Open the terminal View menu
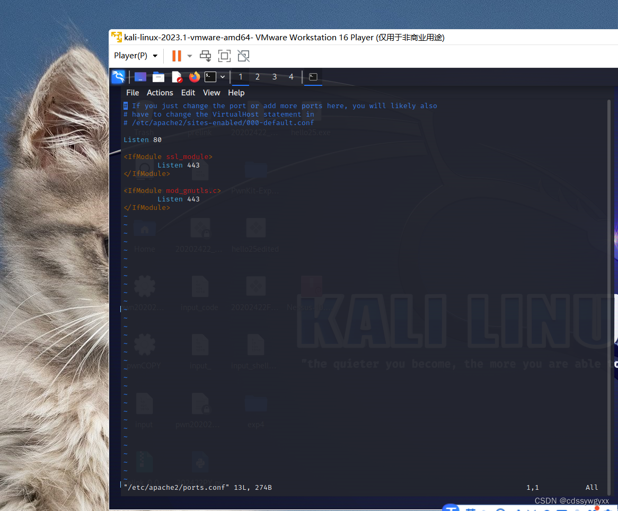Screen dimensions: 618x511 click(x=211, y=93)
